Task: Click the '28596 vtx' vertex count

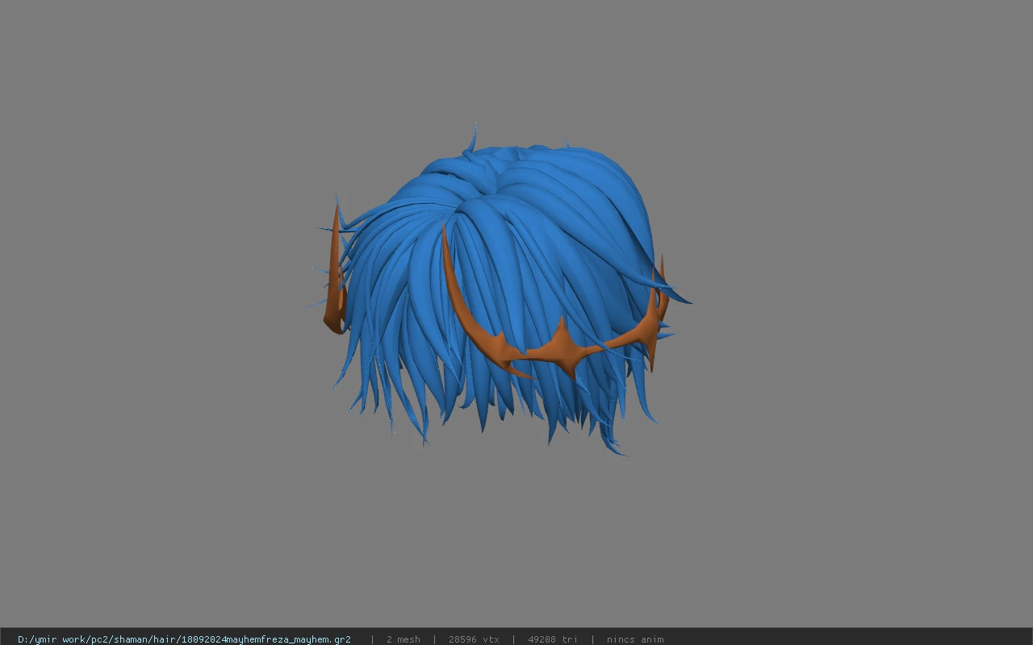Action: 474,639
